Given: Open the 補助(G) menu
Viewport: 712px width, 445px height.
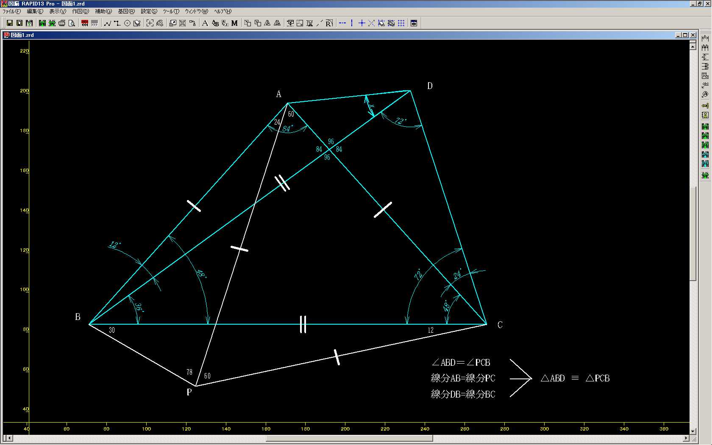Looking at the screenshot, I should point(103,11).
